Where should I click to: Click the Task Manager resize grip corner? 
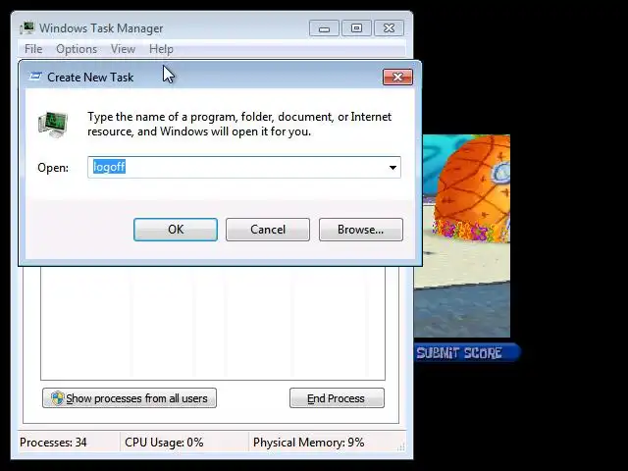click(401, 447)
